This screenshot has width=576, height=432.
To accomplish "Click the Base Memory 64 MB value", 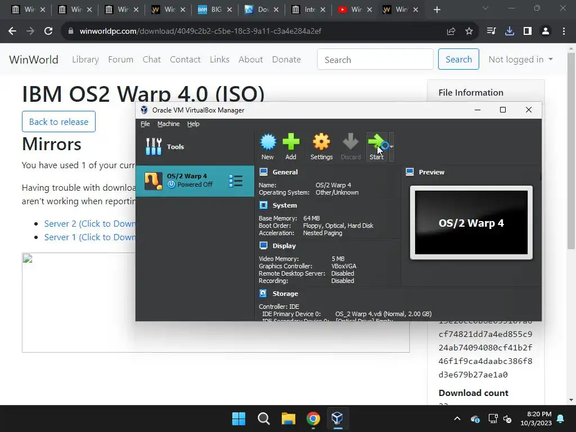I will (312, 218).
